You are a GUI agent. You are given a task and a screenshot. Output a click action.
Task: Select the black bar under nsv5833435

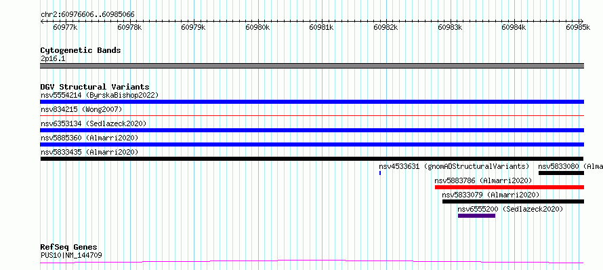312,159
